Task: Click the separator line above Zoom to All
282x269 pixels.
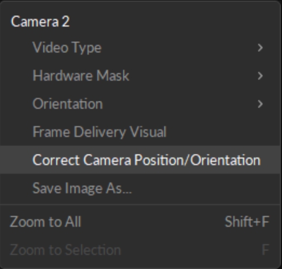Action: coord(140,205)
